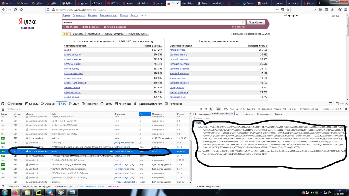
Task: Clear network log with trash icon
Action: point(3,109)
